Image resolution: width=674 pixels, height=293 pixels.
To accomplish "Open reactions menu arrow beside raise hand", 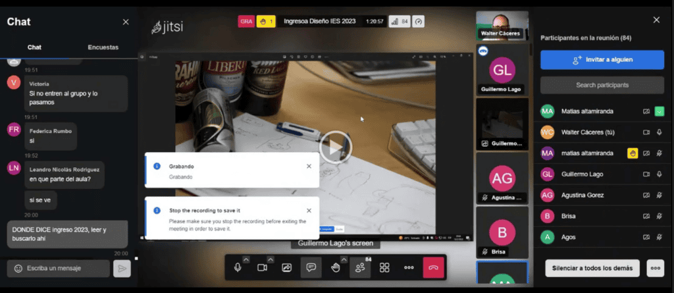I will point(344,259).
